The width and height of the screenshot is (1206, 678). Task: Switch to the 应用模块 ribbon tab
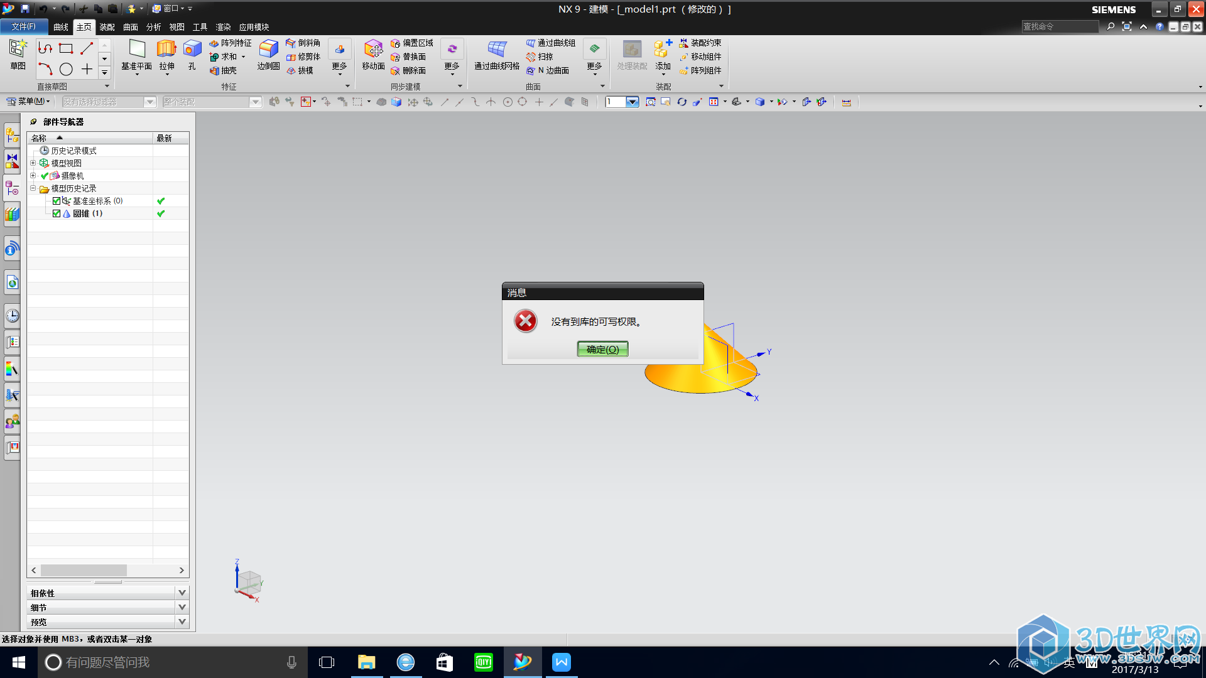click(254, 27)
